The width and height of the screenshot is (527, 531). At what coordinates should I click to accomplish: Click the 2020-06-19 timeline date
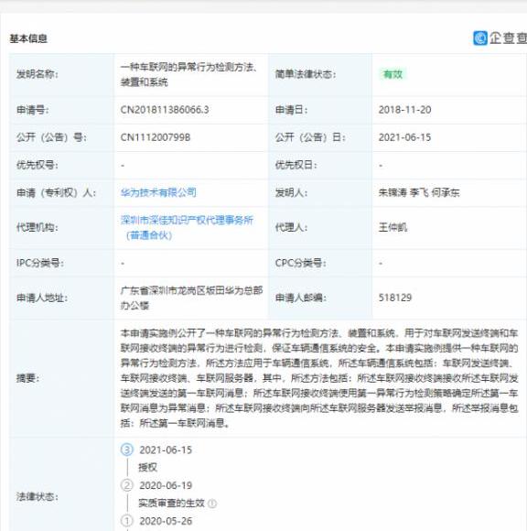coord(166,485)
